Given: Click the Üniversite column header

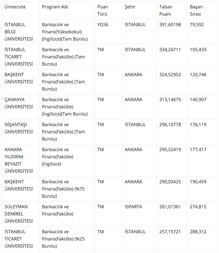Looking at the screenshot, I should (15, 7).
